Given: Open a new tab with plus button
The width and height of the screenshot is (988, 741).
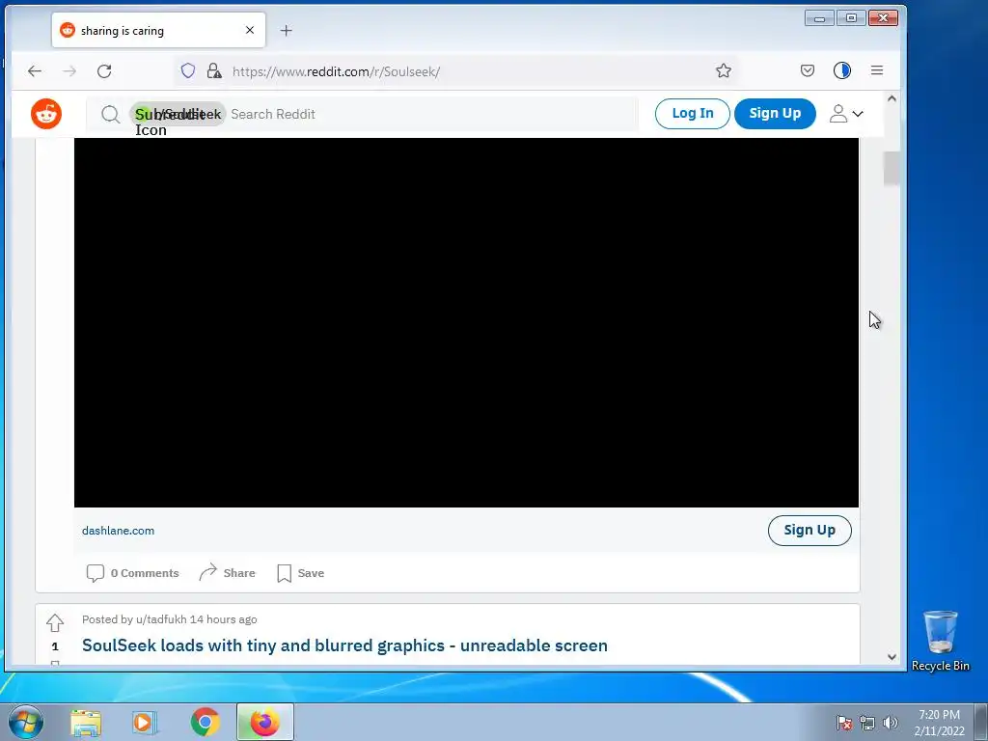Looking at the screenshot, I should click(286, 30).
